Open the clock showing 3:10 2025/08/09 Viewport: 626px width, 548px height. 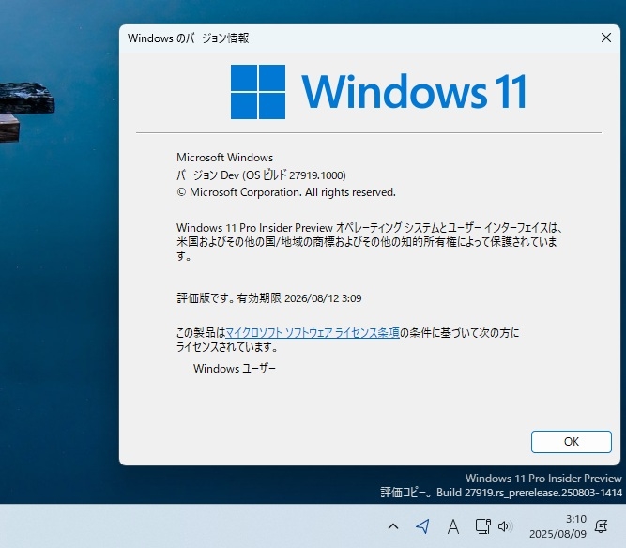(x=557, y=526)
